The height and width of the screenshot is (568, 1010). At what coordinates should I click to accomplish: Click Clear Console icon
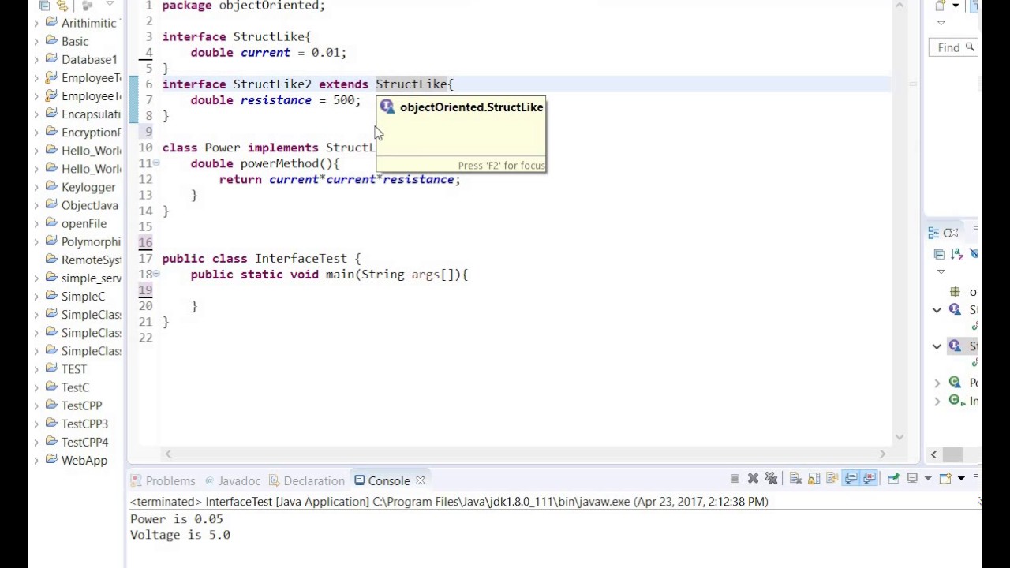click(x=795, y=478)
